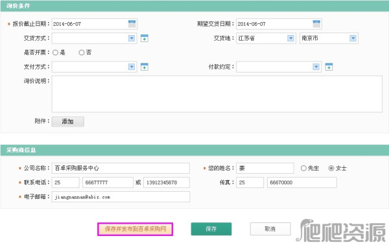The image size is (389, 247).
Task: Add new option beside 交货方式
Action: point(145,38)
